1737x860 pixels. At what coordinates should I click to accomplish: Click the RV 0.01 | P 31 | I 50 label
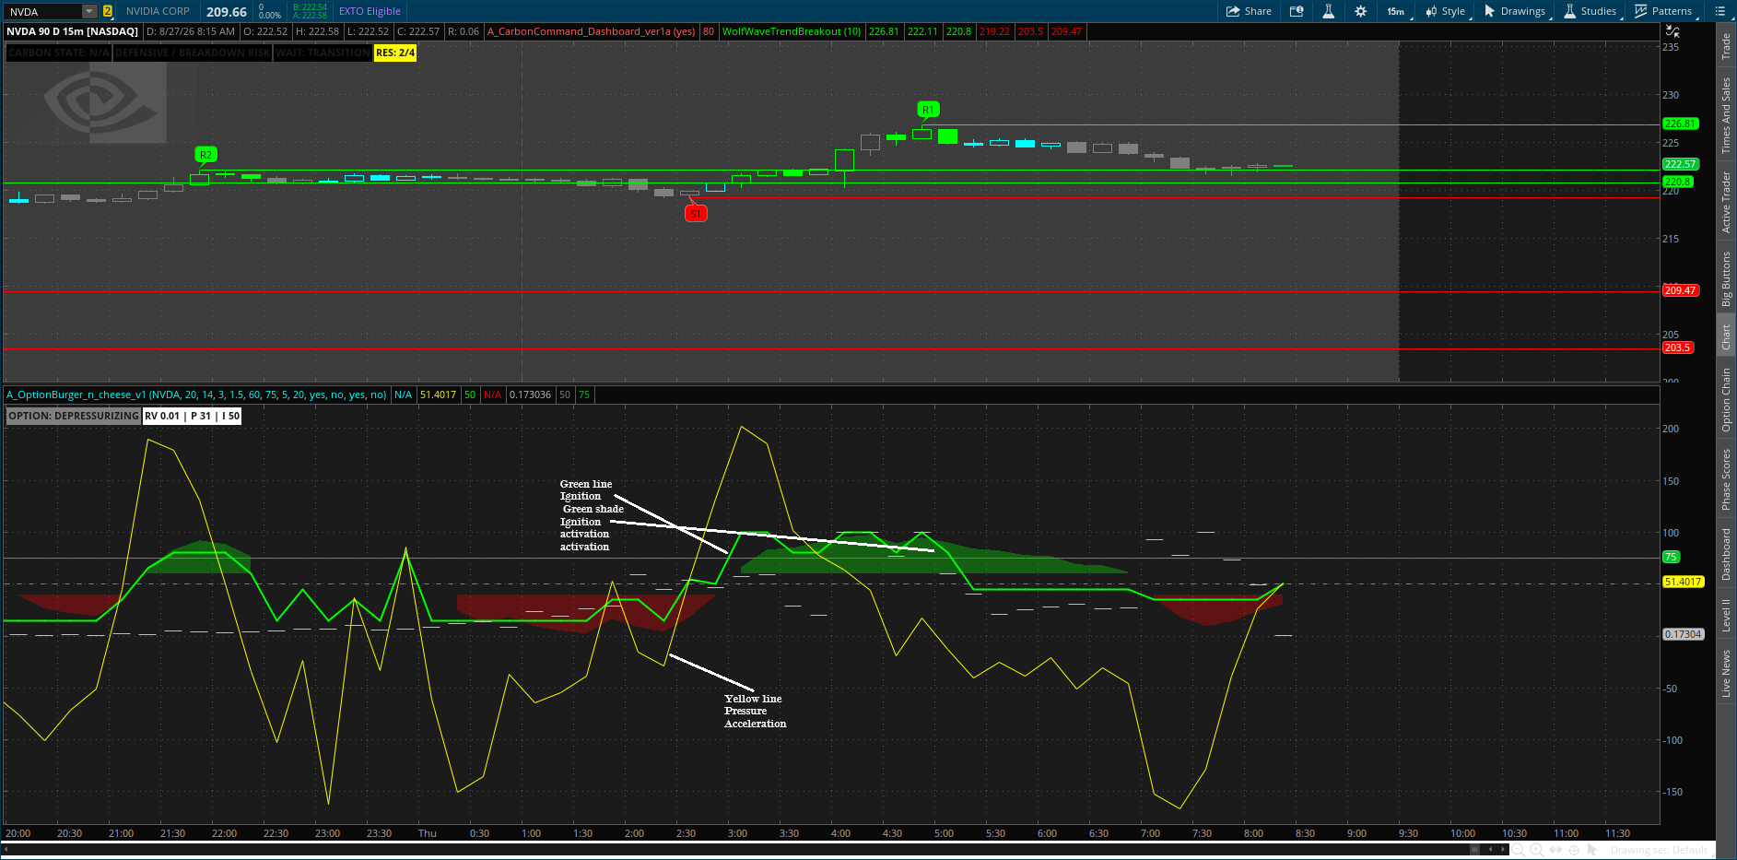[x=192, y=416]
